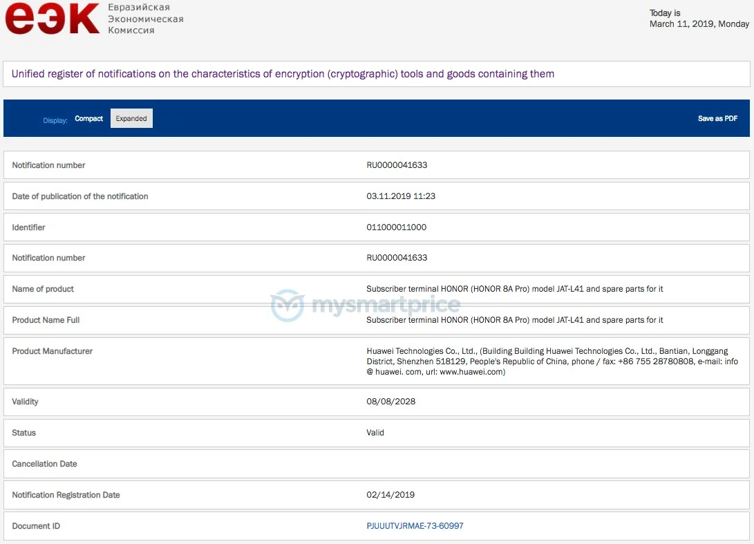Click the Status value Valid
754x544 pixels.
click(x=375, y=433)
